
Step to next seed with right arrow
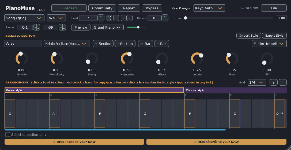129,18
